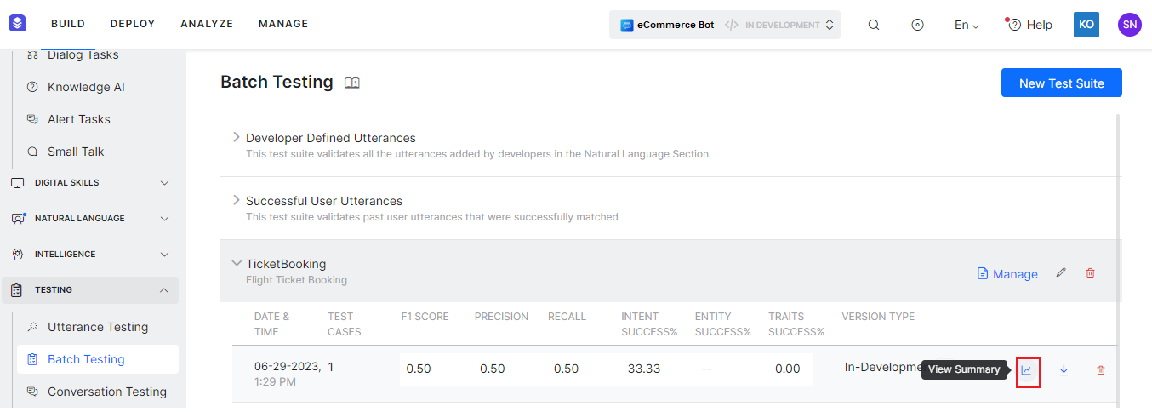The height and width of the screenshot is (412, 1152).
Task: Delete the 06-29-2023 test run
Action: [1101, 370]
